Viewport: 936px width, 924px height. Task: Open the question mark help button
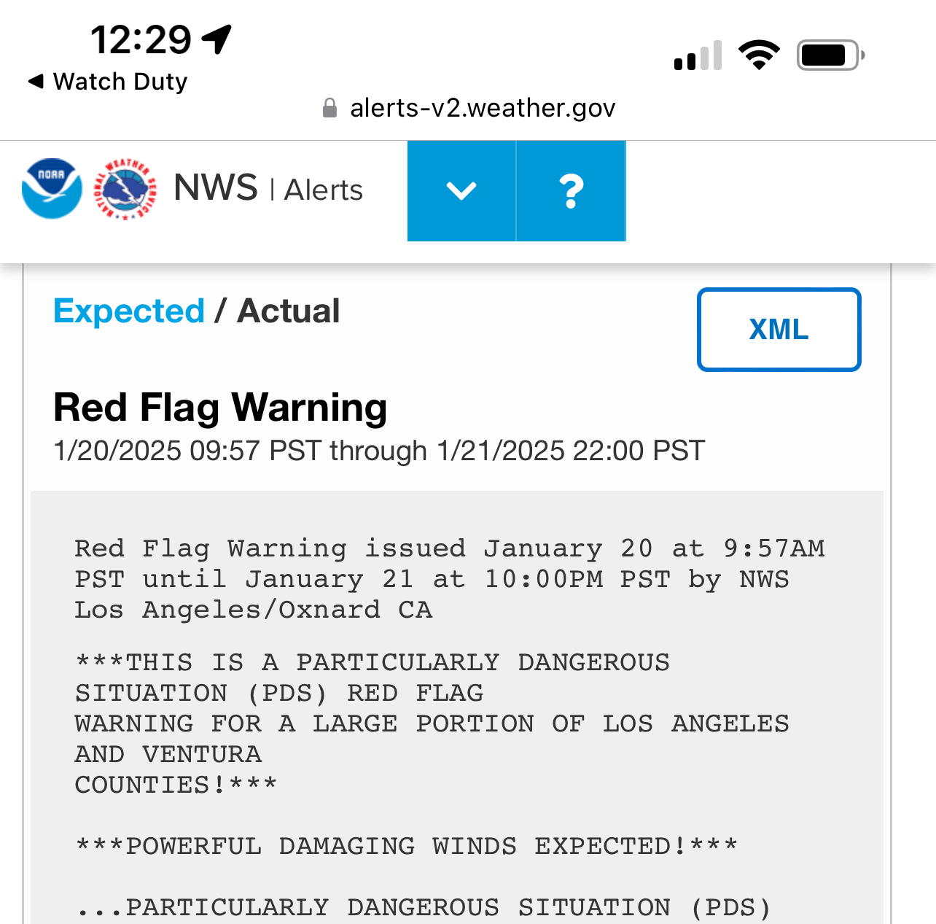click(x=572, y=191)
